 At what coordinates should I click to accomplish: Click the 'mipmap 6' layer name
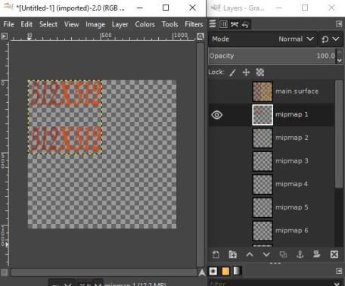click(292, 231)
